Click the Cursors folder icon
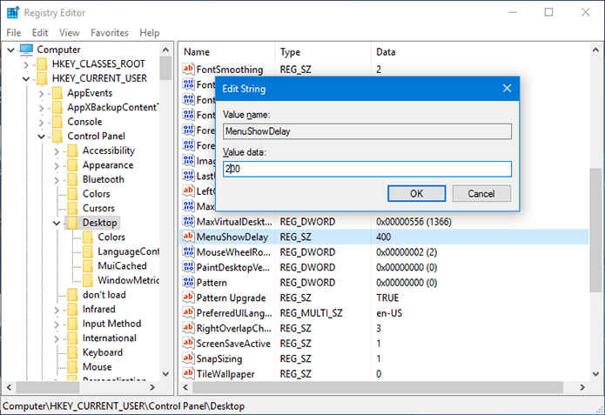Viewport: 605px width, 415px height. click(72, 208)
